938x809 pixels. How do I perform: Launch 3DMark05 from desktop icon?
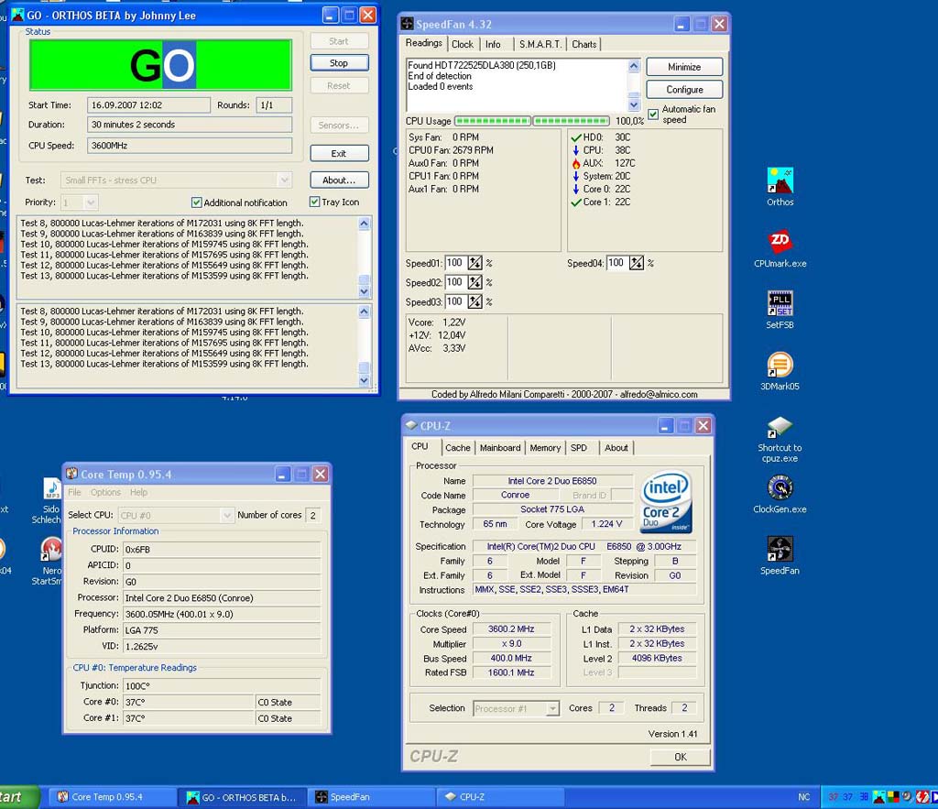(780, 365)
